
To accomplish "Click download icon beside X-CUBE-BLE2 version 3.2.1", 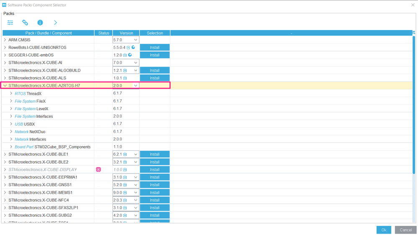I will [125, 162].
